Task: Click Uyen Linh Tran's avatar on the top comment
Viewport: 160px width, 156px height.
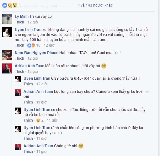Action: coord(7,32)
